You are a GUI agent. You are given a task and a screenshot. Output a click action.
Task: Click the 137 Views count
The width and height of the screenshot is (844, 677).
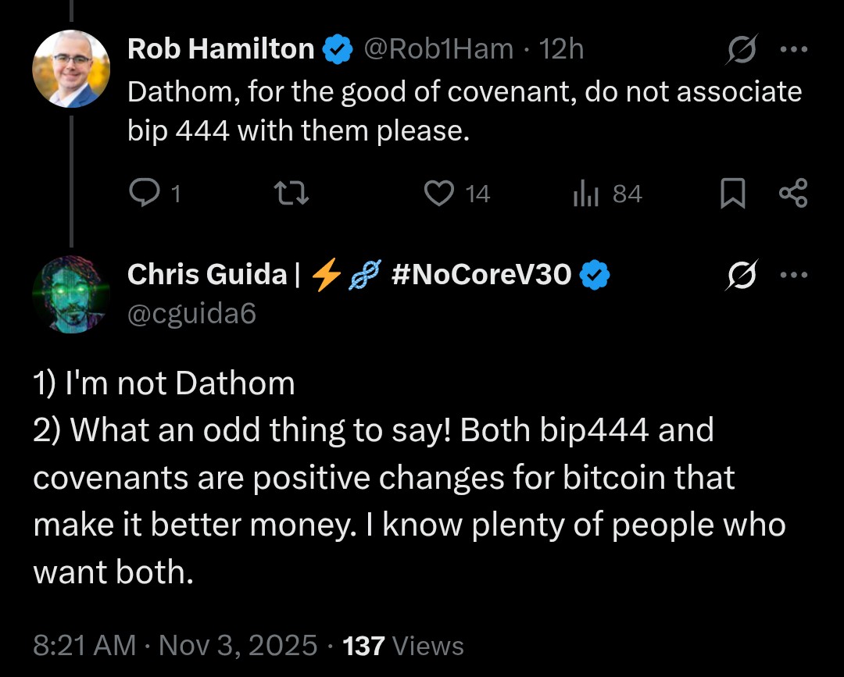(403, 646)
